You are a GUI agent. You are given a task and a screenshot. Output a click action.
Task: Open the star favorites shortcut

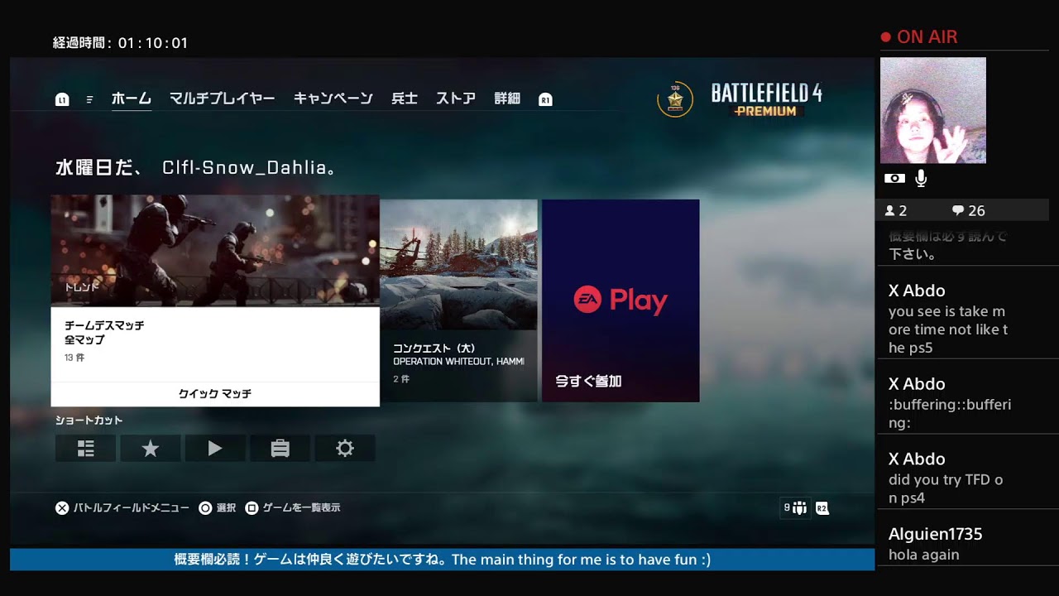(151, 449)
